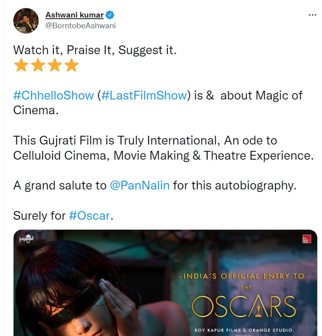Click the "India's Official Entry To" poster text
The width and height of the screenshot is (322, 336).
point(244,276)
